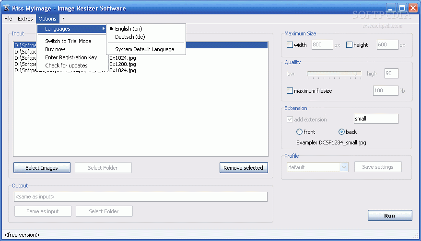Click the Same as input button
This screenshot has height=241, width=421.
point(43,211)
